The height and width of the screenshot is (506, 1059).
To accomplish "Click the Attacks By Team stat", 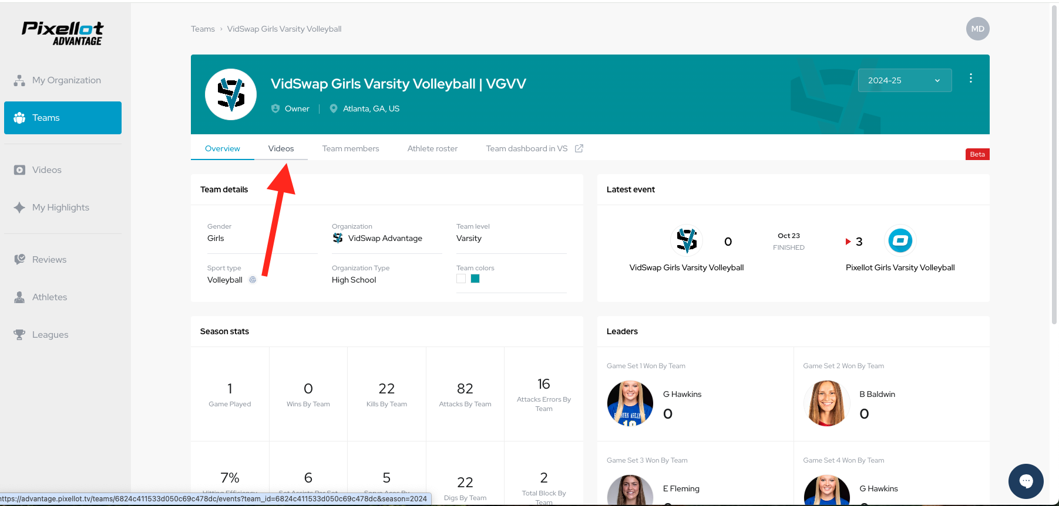I will (465, 394).
